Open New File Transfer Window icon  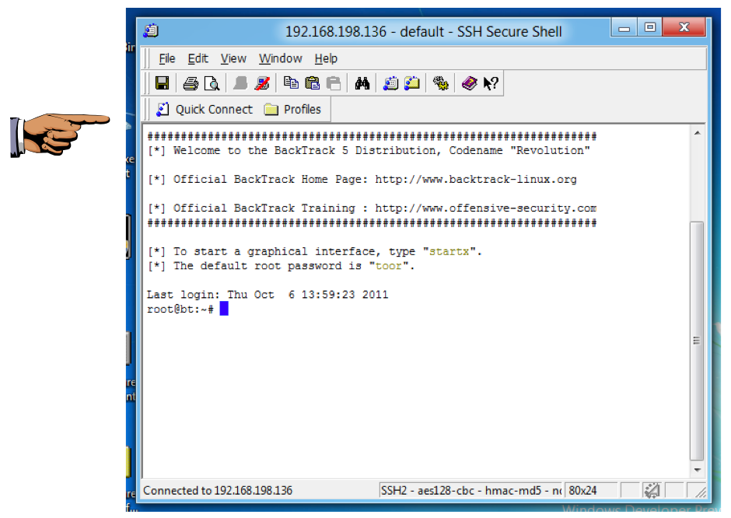click(411, 83)
